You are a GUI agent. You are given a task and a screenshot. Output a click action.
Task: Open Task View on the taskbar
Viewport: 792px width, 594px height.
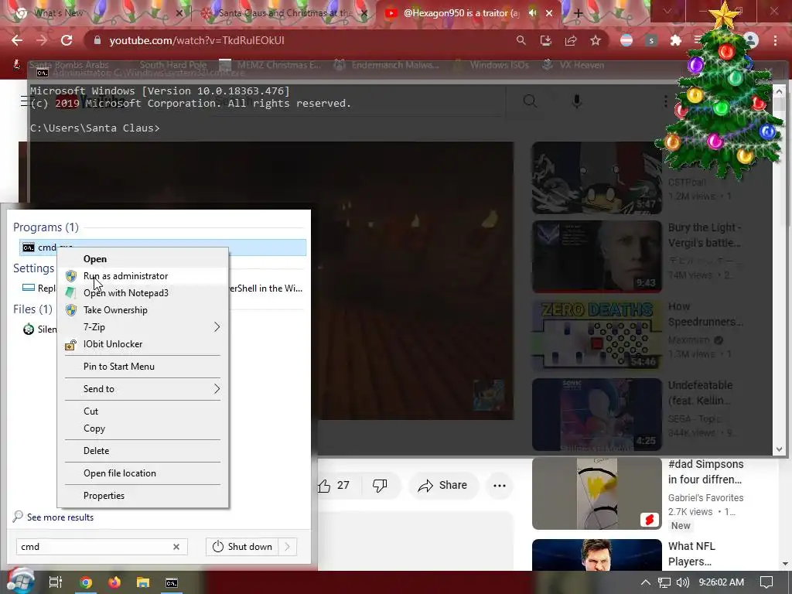pos(56,582)
